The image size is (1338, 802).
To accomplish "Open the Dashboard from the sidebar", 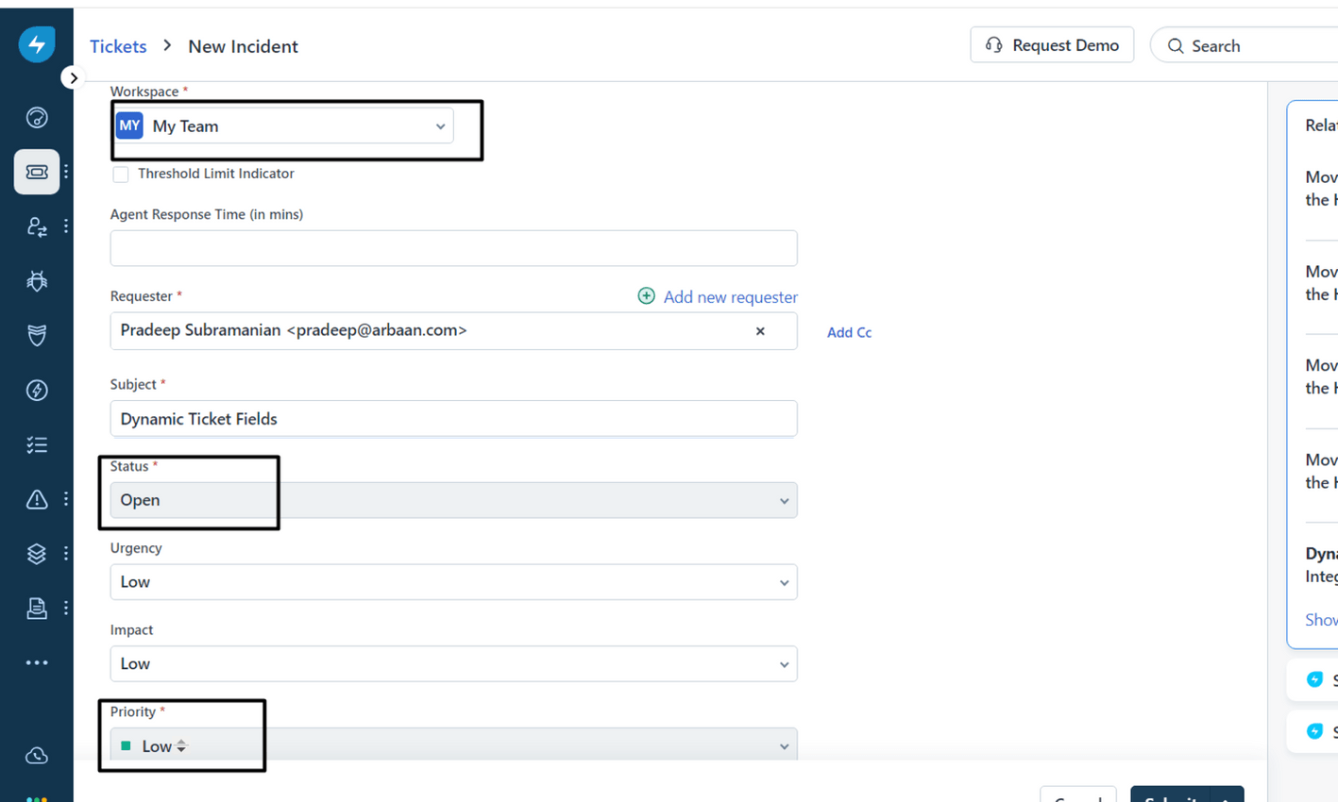I will click(x=36, y=117).
